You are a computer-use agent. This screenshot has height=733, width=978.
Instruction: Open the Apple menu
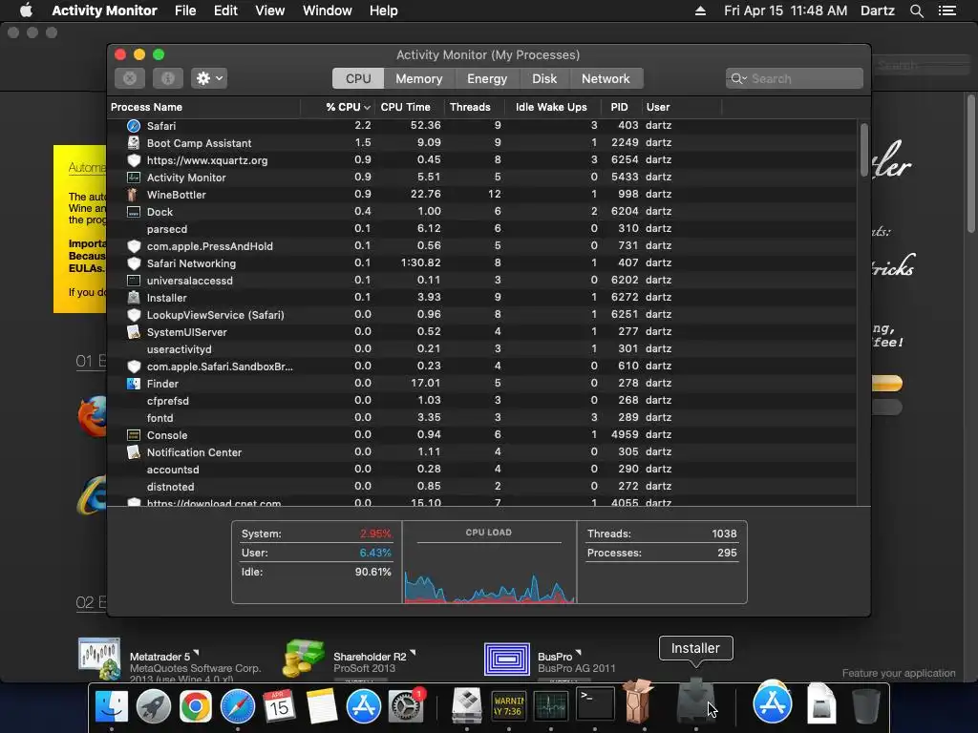click(x=26, y=10)
